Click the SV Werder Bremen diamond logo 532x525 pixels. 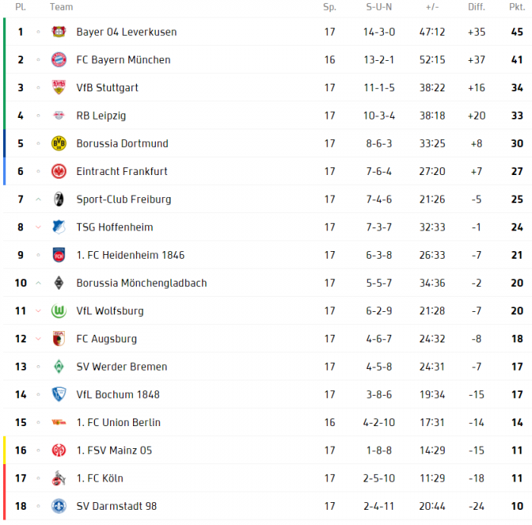tap(59, 367)
